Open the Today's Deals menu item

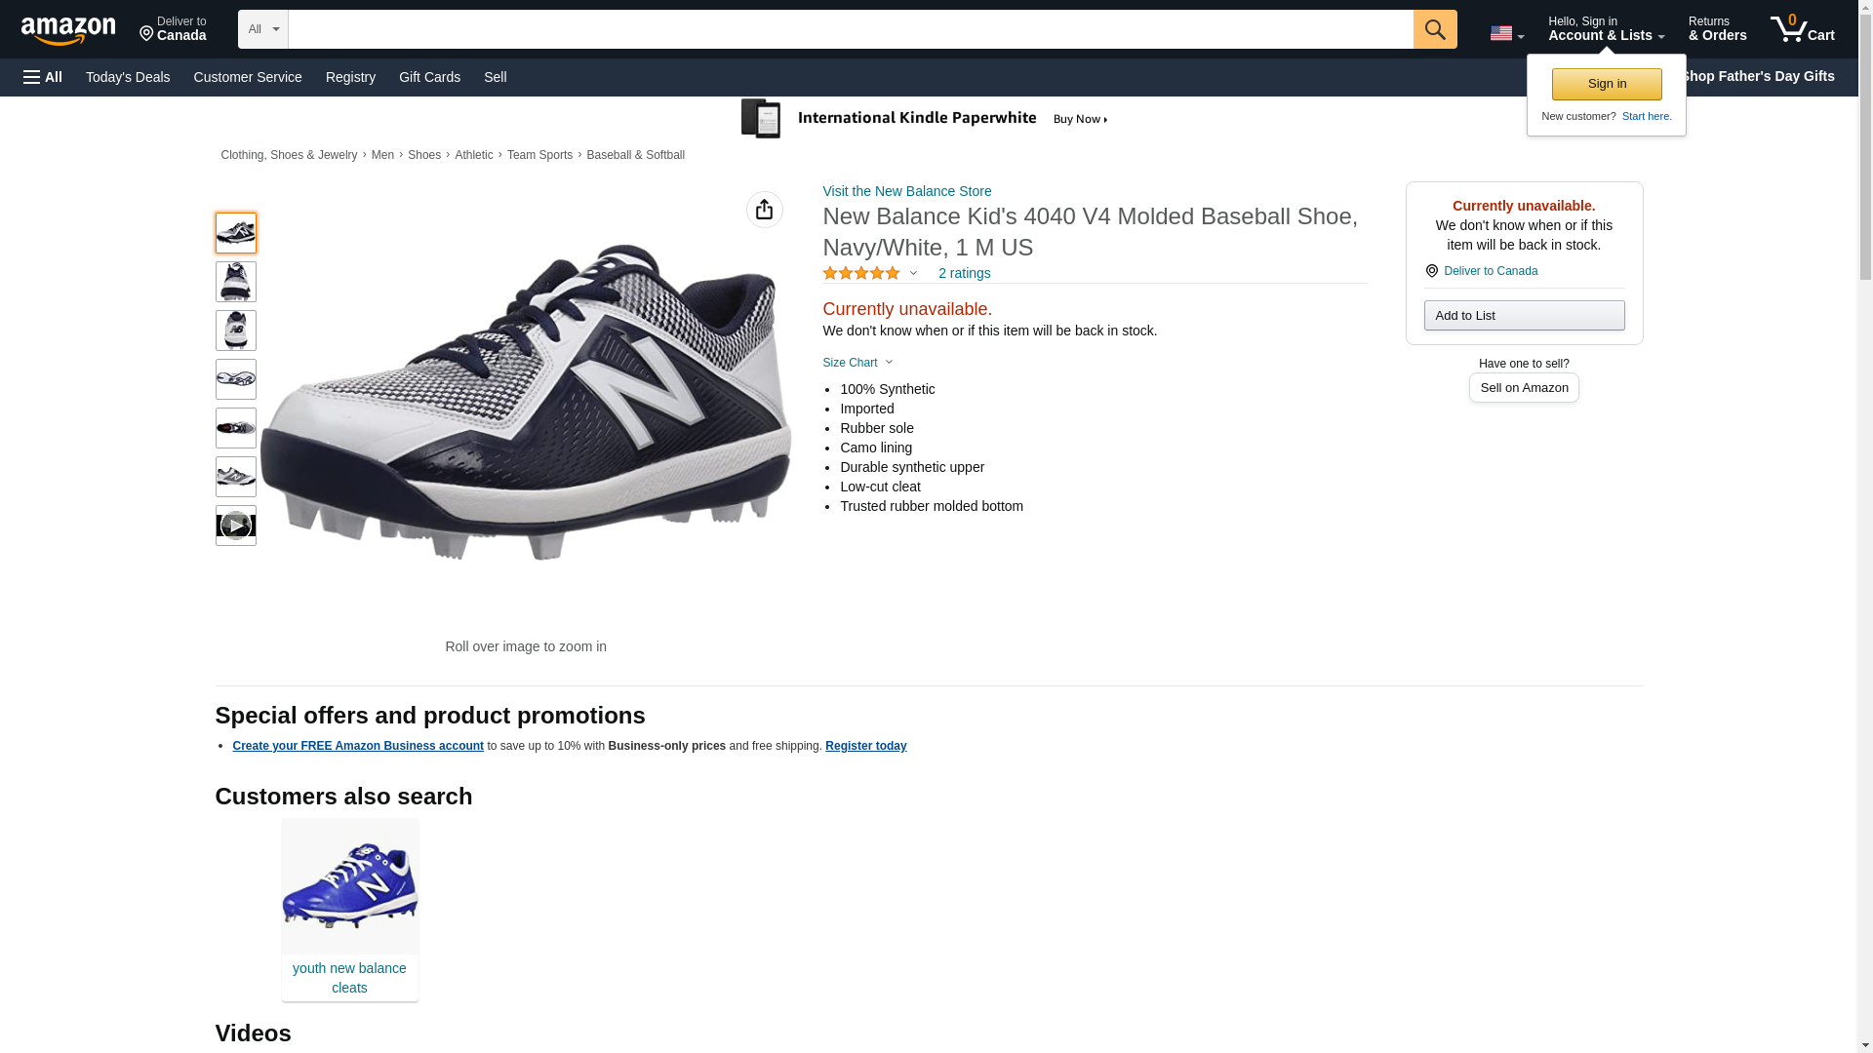point(128,77)
